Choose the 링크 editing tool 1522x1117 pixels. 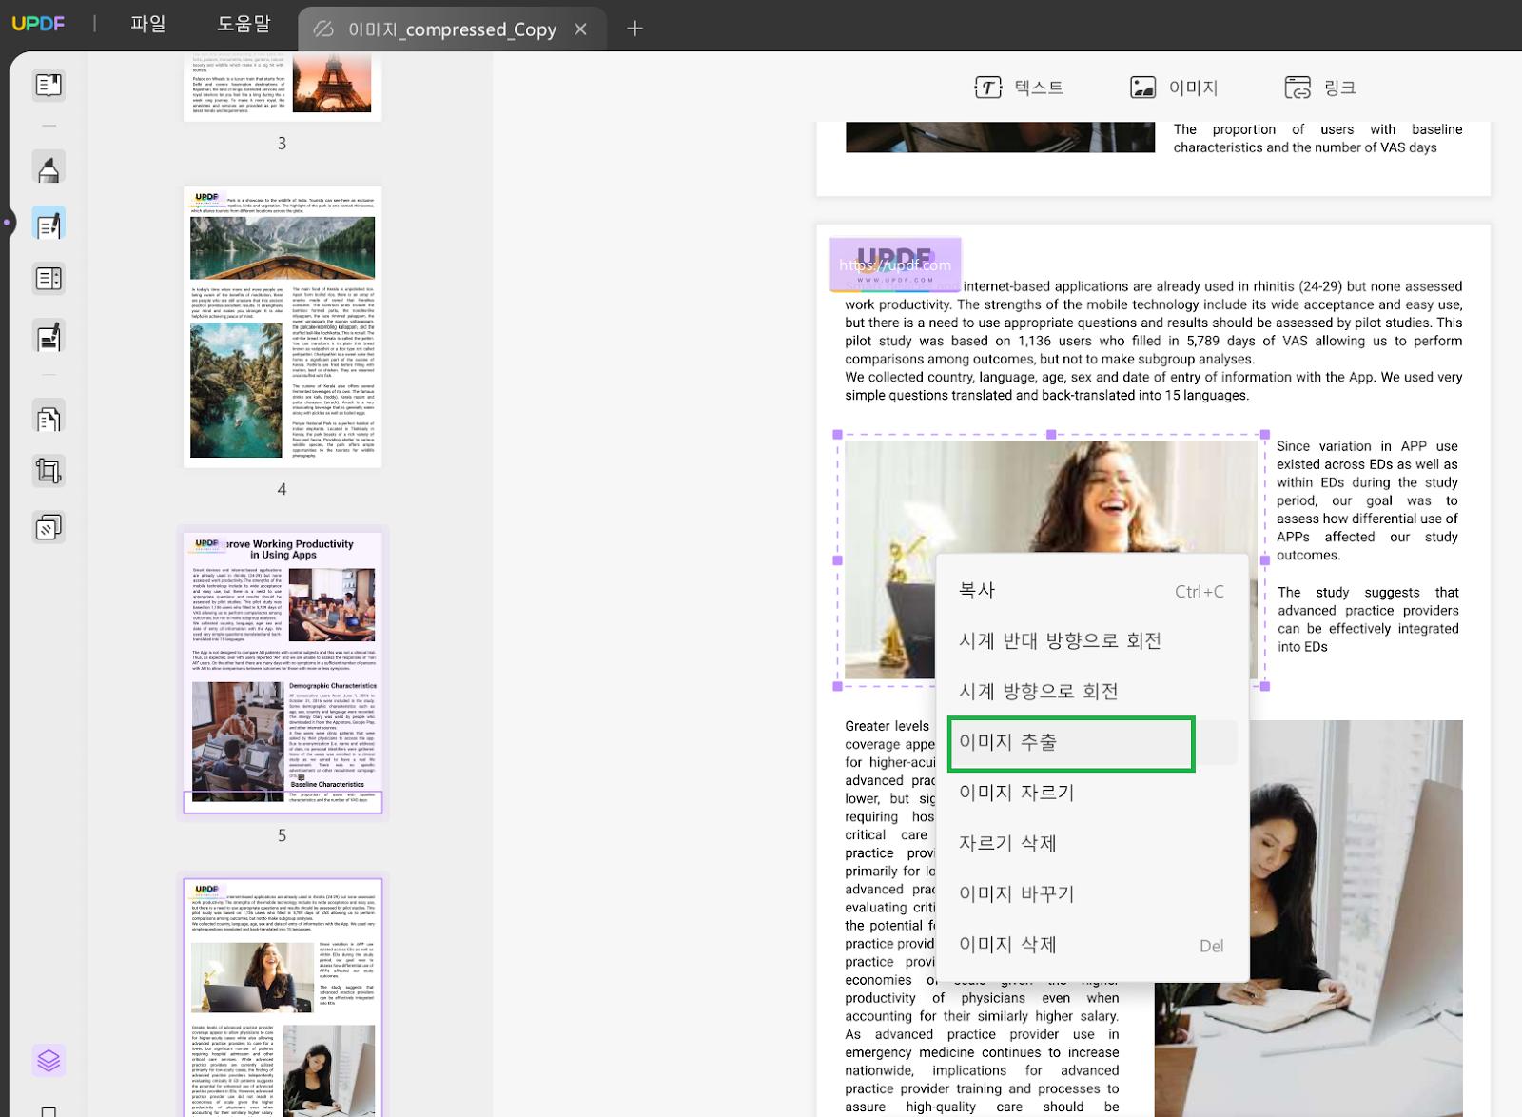coord(1319,88)
